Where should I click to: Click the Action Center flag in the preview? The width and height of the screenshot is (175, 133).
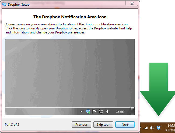[94, 111]
